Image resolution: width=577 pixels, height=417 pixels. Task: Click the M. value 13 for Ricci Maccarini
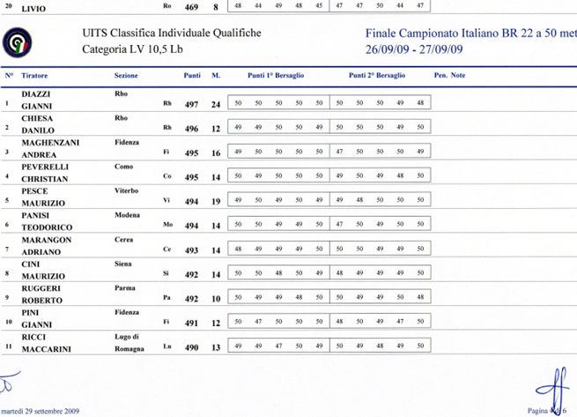click(x=216, y=347)
